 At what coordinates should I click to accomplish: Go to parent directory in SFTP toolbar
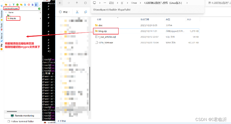[x=6, y=5]
